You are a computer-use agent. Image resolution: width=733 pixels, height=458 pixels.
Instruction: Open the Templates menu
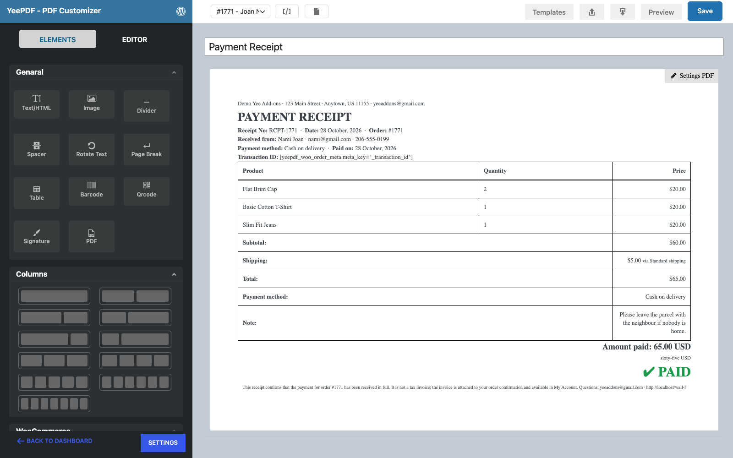click(549, 12)
